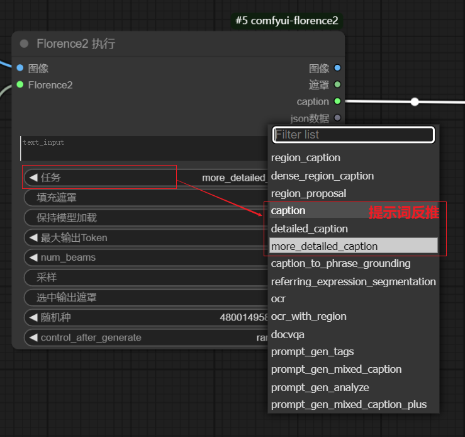Click the 最大输出Token widget label
The width and height of the screenshot is (465, 437).
[x=74, y=237]
